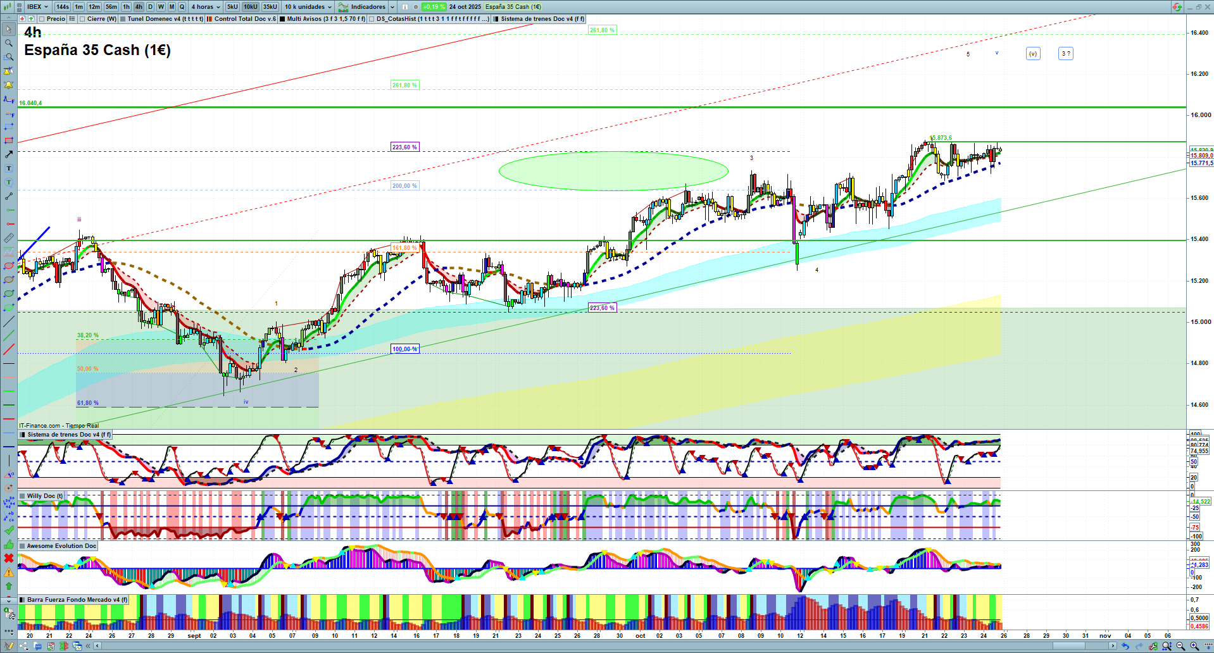Select the magnifier zoom tool
The width and height of the screenshot is (1214, 653).
click(9, 43)
